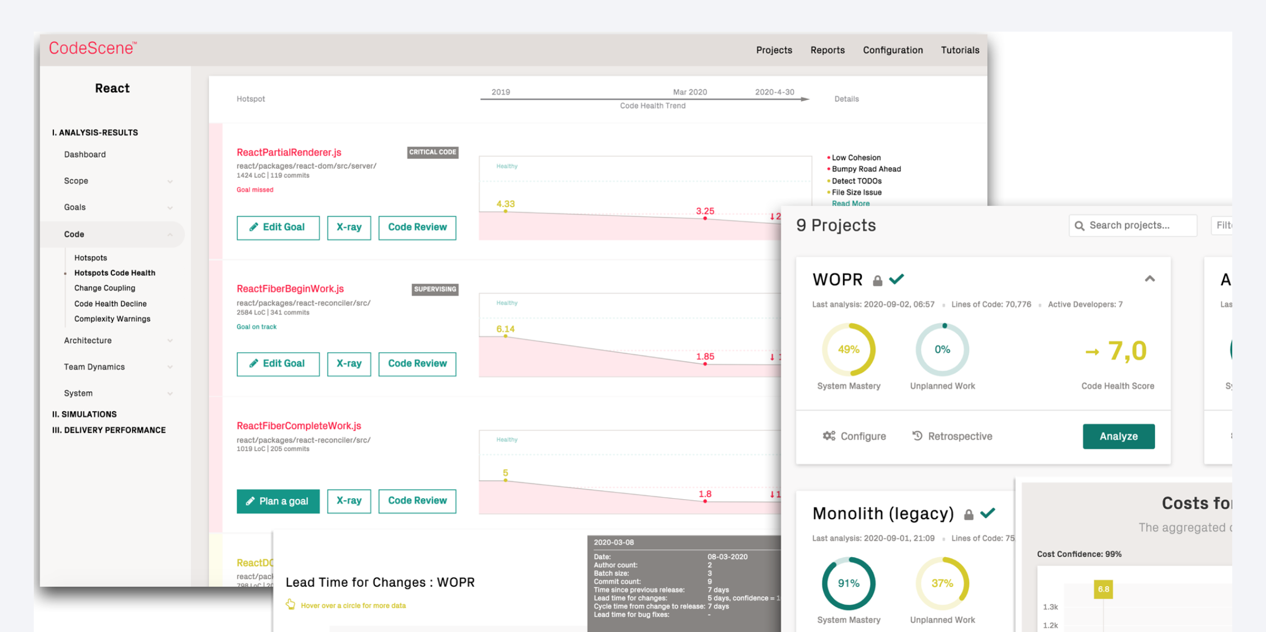
Task: Select Hotspots under Code
Action: [91, 258]
